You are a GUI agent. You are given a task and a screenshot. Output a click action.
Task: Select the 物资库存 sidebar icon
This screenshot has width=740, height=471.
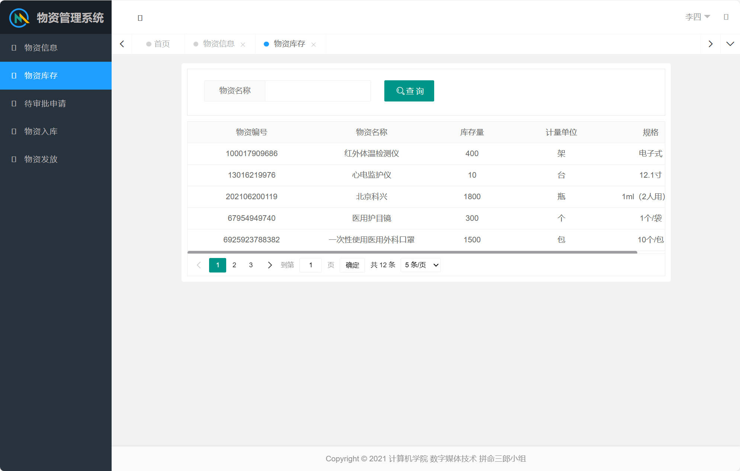[14, 76]
